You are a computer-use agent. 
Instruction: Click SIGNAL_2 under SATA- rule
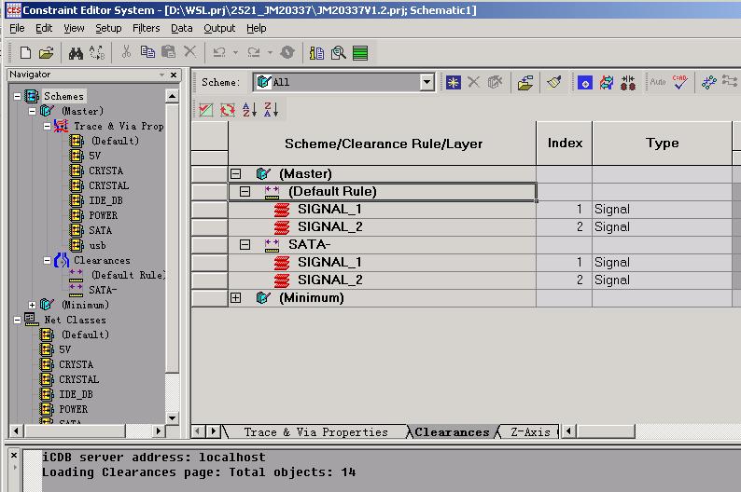point(329,280)
